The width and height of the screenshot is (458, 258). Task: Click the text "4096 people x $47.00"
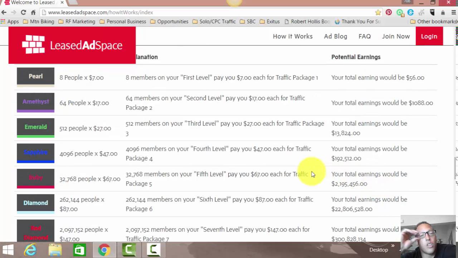click(88, 154)
